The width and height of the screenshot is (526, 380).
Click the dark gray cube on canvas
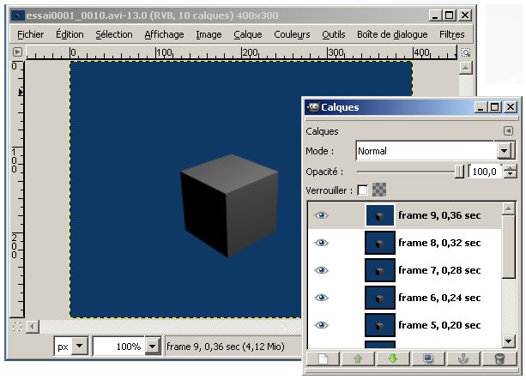[x=229, y=206]
